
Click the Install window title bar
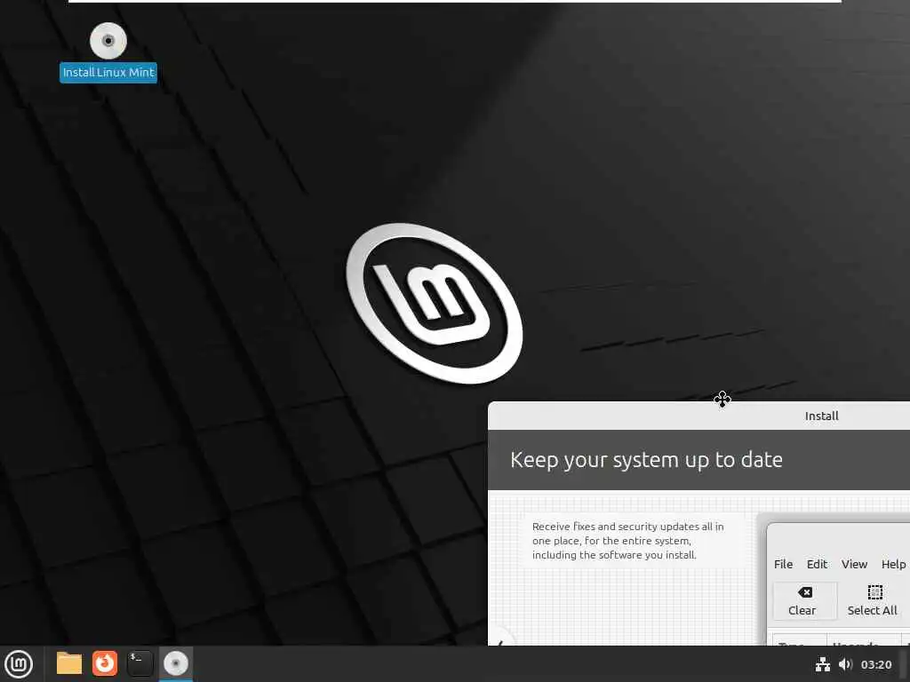pos(698,416)
